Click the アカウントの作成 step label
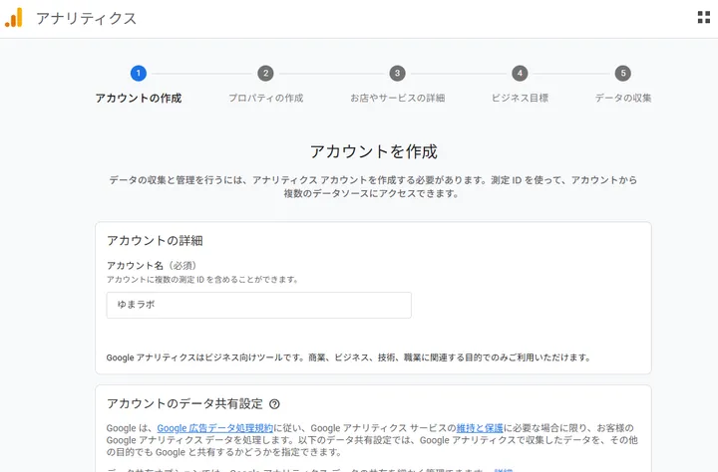Viewport: 718px width, 472px height. pos(139,98)
